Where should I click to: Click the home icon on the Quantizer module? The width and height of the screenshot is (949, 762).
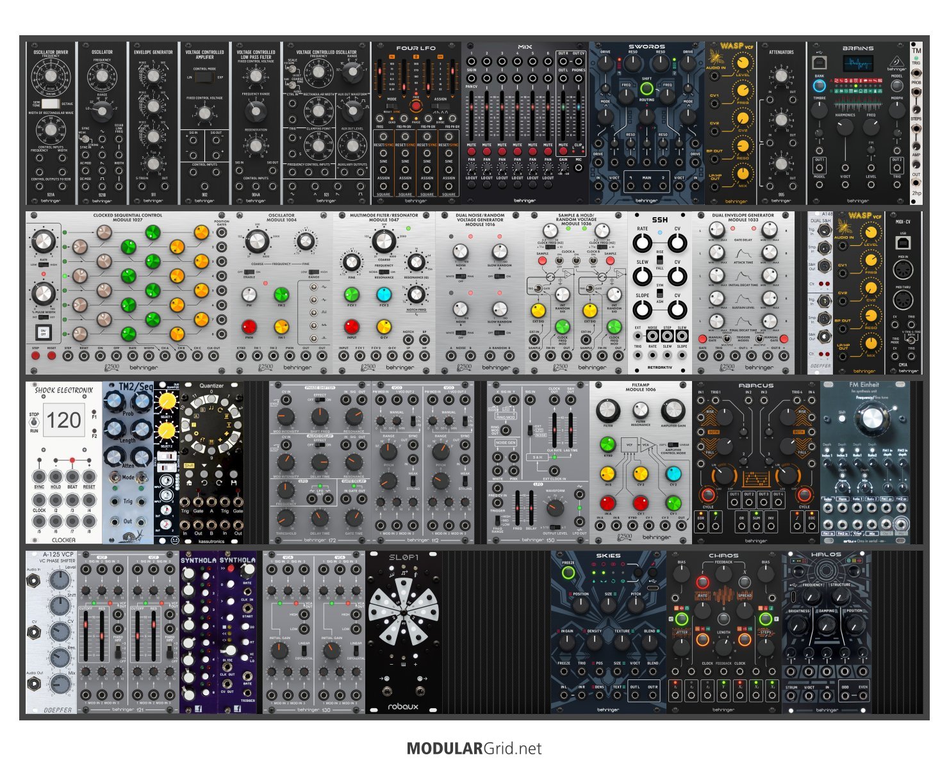(189, 482)
